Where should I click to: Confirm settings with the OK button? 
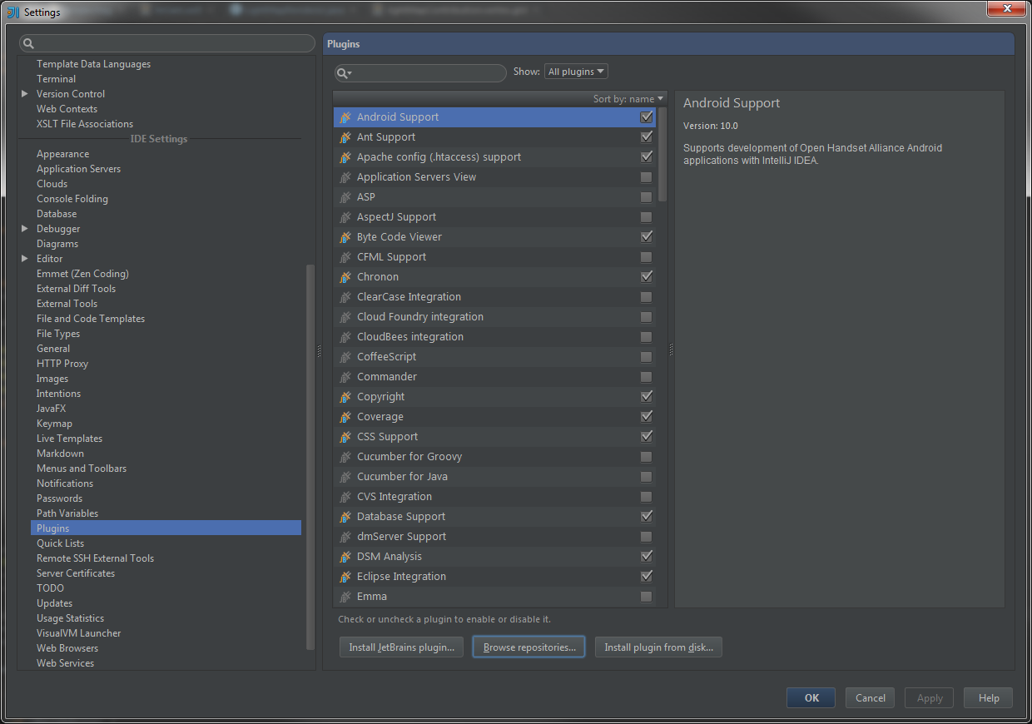[811, 698]
